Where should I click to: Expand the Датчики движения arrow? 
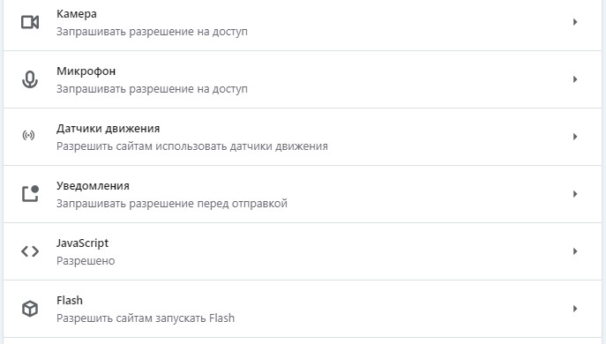(x=575, y=137)
